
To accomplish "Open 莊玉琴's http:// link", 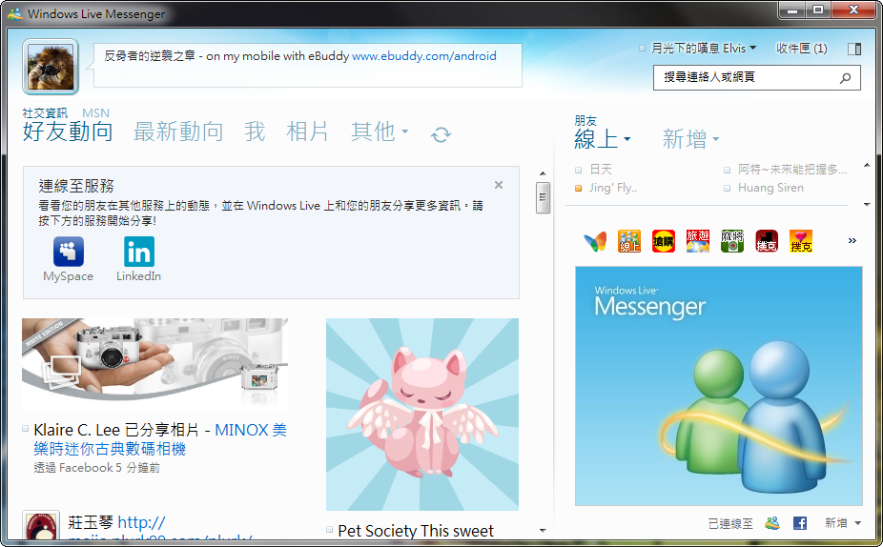I will 141,522.
